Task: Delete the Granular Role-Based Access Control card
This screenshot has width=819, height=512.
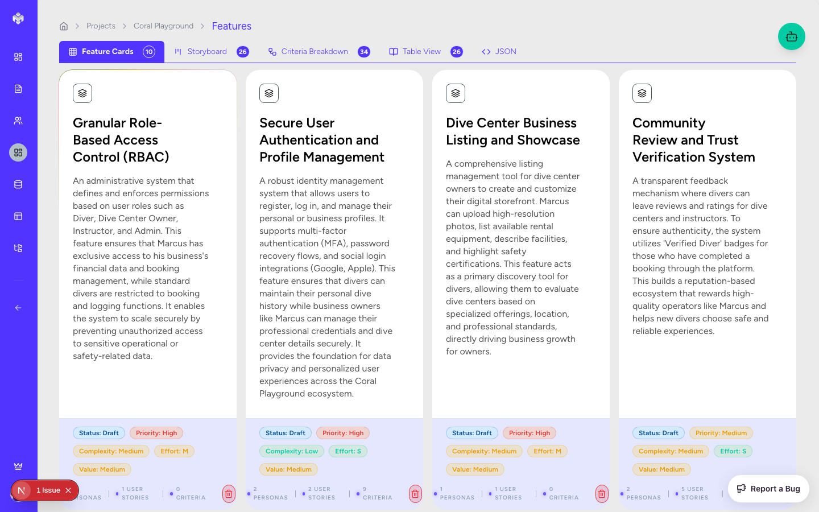Action: click(229, 494)
